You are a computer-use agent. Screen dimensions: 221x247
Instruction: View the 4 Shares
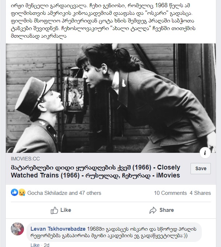tap(200, 193)
